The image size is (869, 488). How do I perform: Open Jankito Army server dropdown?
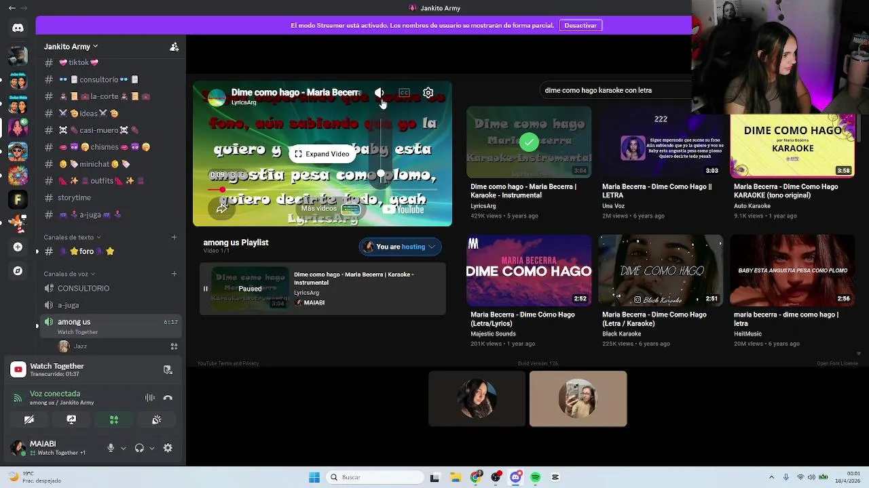(71, 46)
